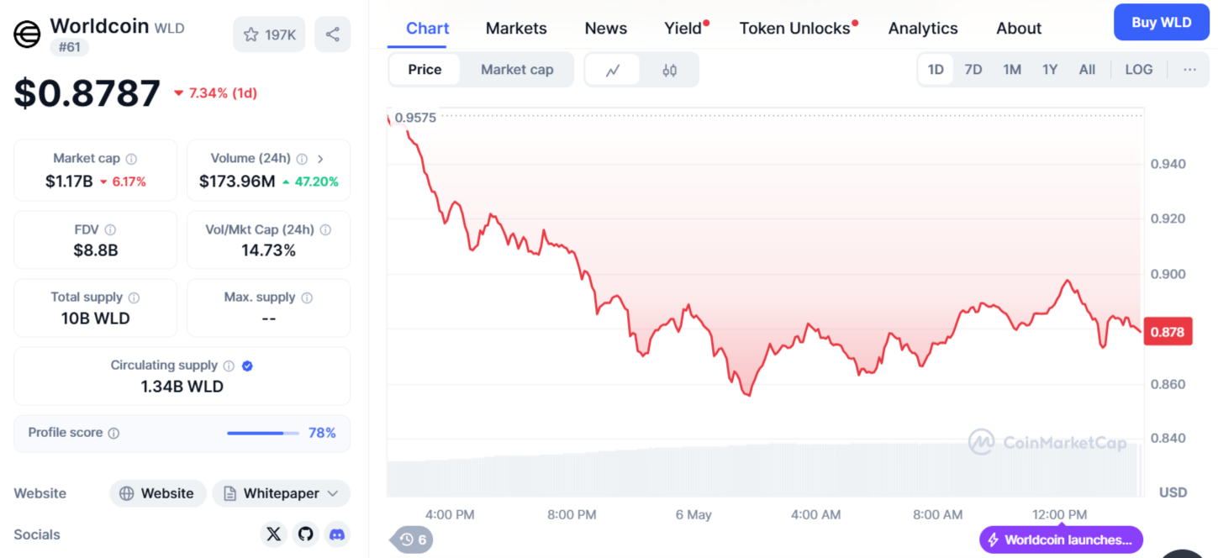This screenshot has height=558, width=1218.
Task: Toggle the LOG scale option
Action: coord(1139,70)
